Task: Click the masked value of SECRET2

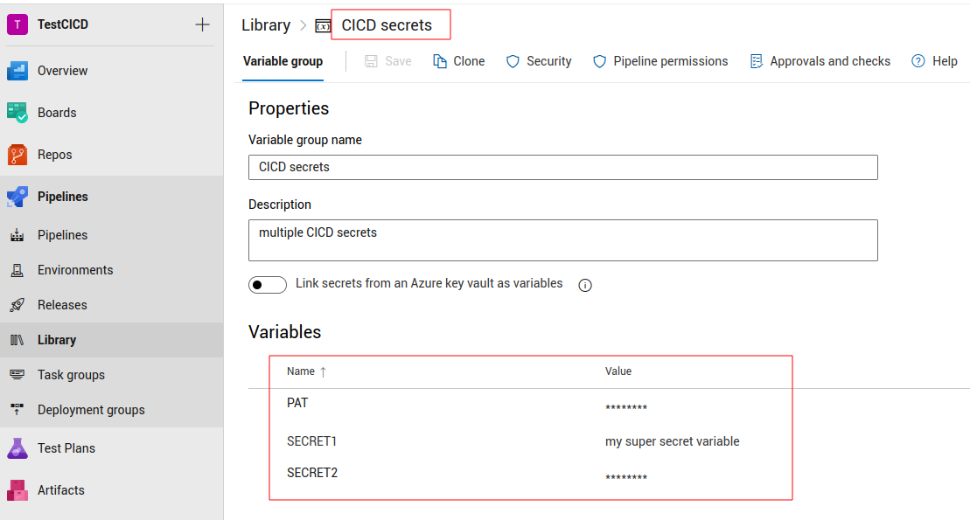Action: coord(626,477)
